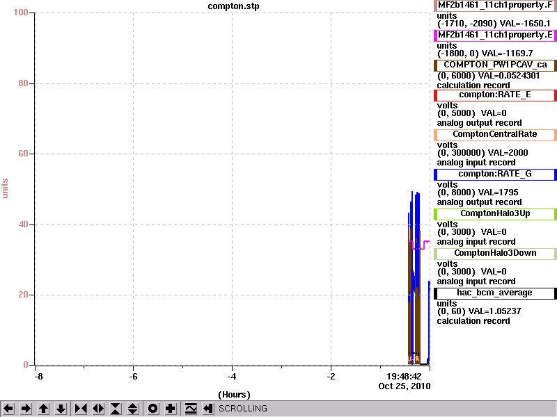Click the vertical 'units' y-axis label

(5, 188)
